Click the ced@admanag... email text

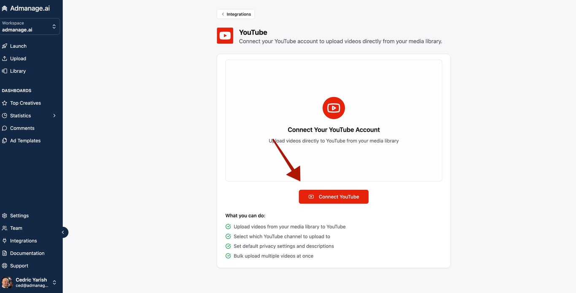click(x=32, y=285)
